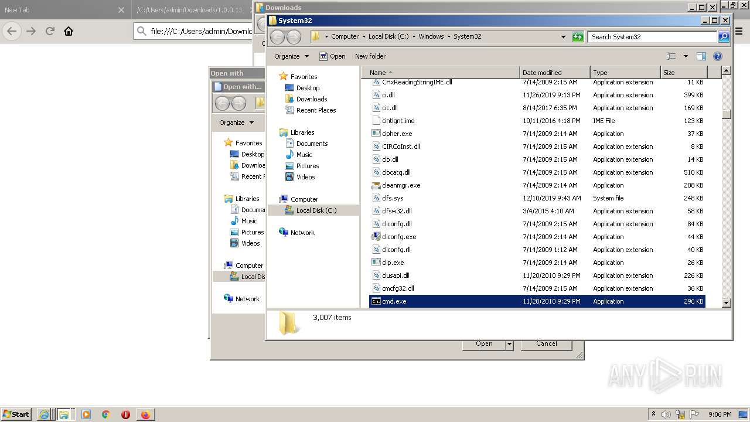Click the Forward arrow in System32 window
This screenshot has width=750, height=422.
click(294, 37)
